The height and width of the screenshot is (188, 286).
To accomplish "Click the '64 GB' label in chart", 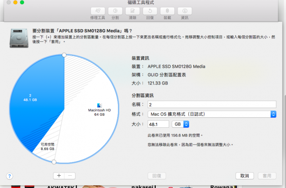I will click(x=99, y=114).
